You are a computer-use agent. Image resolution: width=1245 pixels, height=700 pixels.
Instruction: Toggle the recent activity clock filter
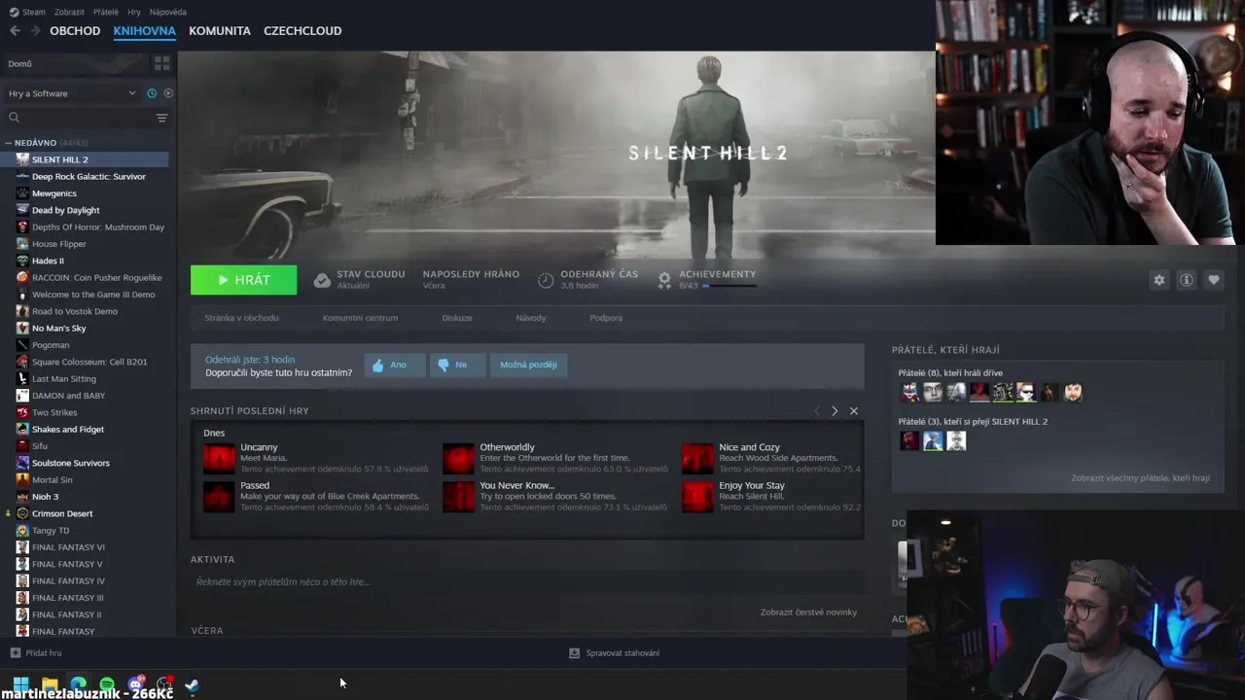click(152, 93)
